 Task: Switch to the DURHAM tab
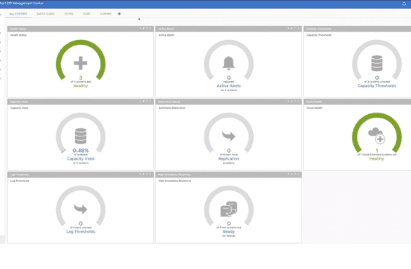105,14
